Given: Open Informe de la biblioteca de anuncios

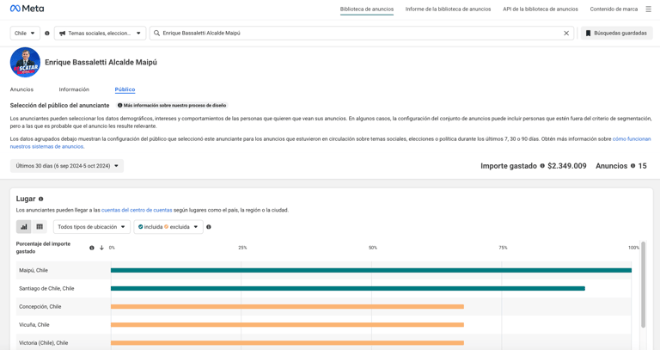Looking at the screenshot, I should tap(448, 9).
